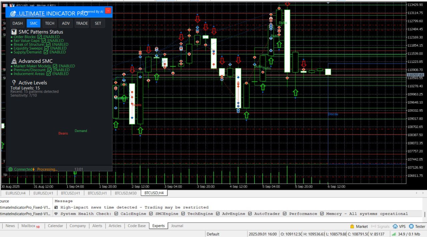Open the Tester chip icon

pos(411,226)
